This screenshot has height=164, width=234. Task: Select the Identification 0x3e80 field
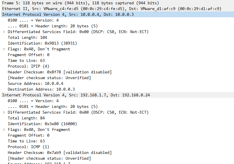click(x=42, y=124)
